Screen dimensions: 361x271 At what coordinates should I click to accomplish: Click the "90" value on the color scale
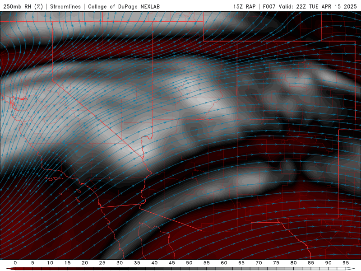329,263
